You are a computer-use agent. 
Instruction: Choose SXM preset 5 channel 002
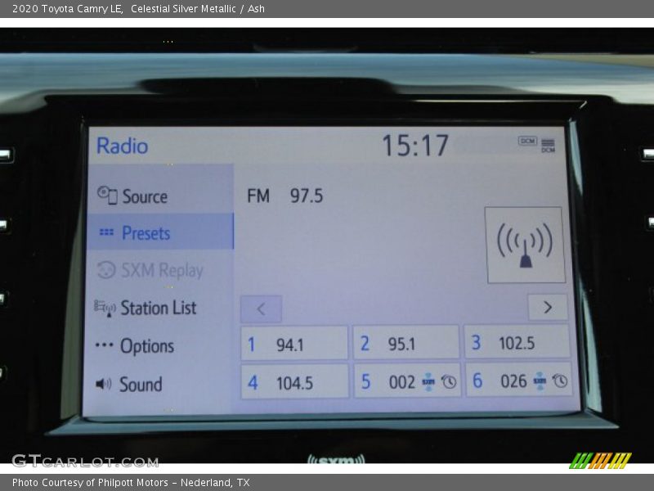pos(406,381)
